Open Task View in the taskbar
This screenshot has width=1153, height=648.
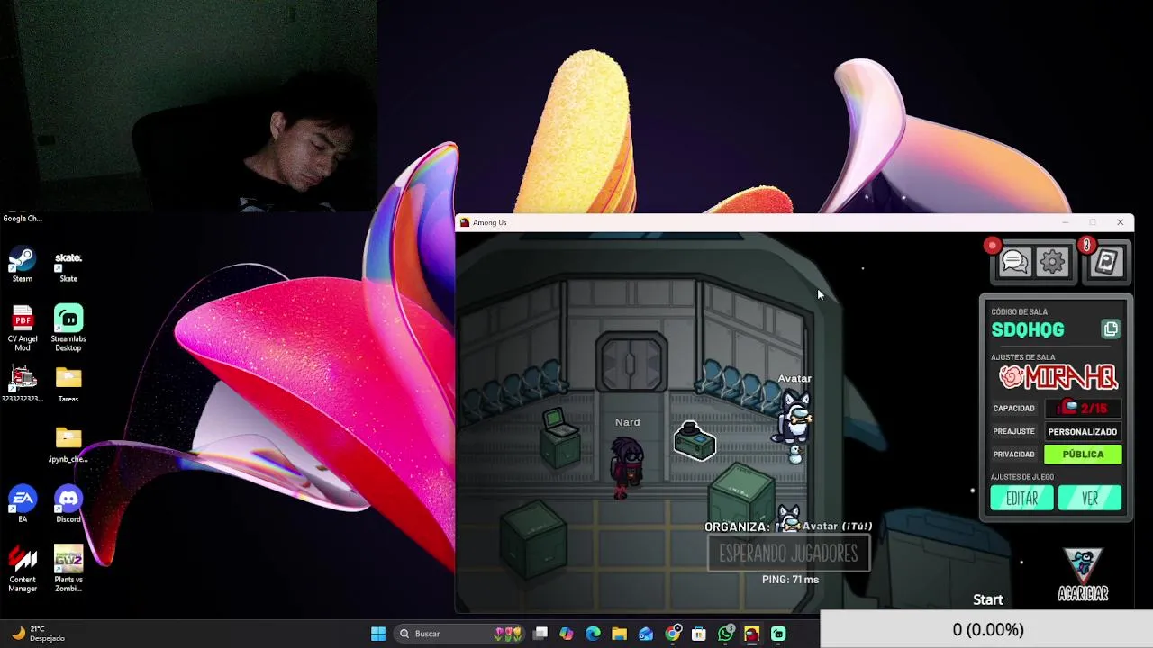coord(540,634)
